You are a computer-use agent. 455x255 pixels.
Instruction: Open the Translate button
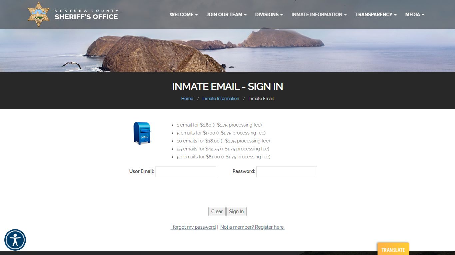(x=393, y=249)
